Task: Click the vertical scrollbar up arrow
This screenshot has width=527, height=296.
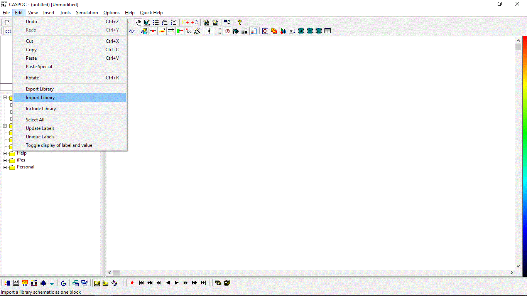Action: [518, 40]
